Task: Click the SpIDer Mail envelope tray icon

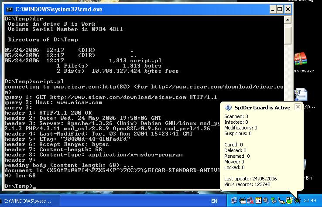Action: 242,200
